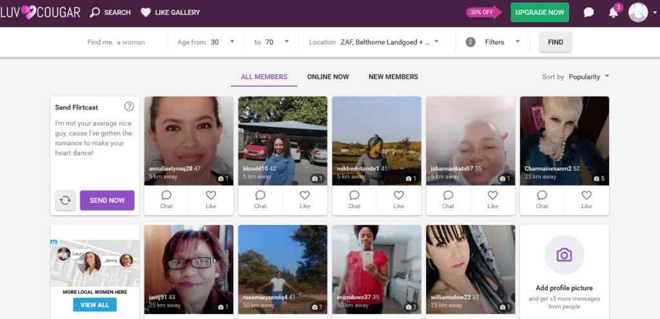This screenshot has width=660, height=319.
Task: Refresh the Flirtcast message text
Action: tap(65, 200)
